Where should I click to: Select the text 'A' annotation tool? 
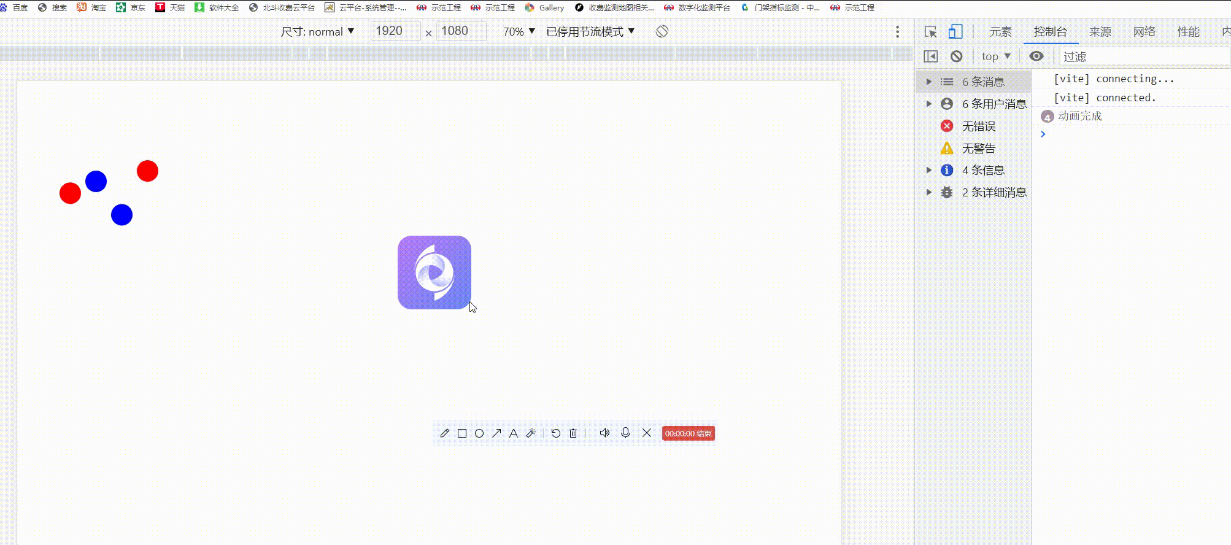(x=514, y=433)
